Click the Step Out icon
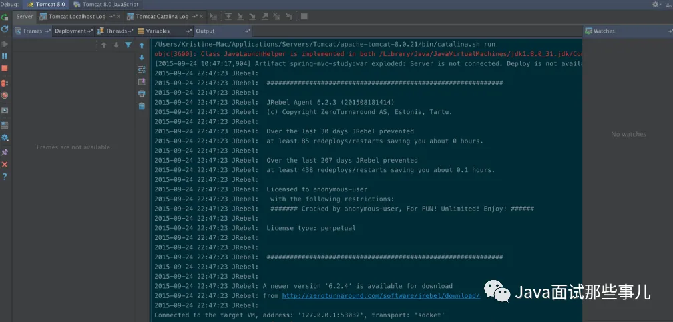The width and height of the screenshot is (673, 322). coord(265,16)
